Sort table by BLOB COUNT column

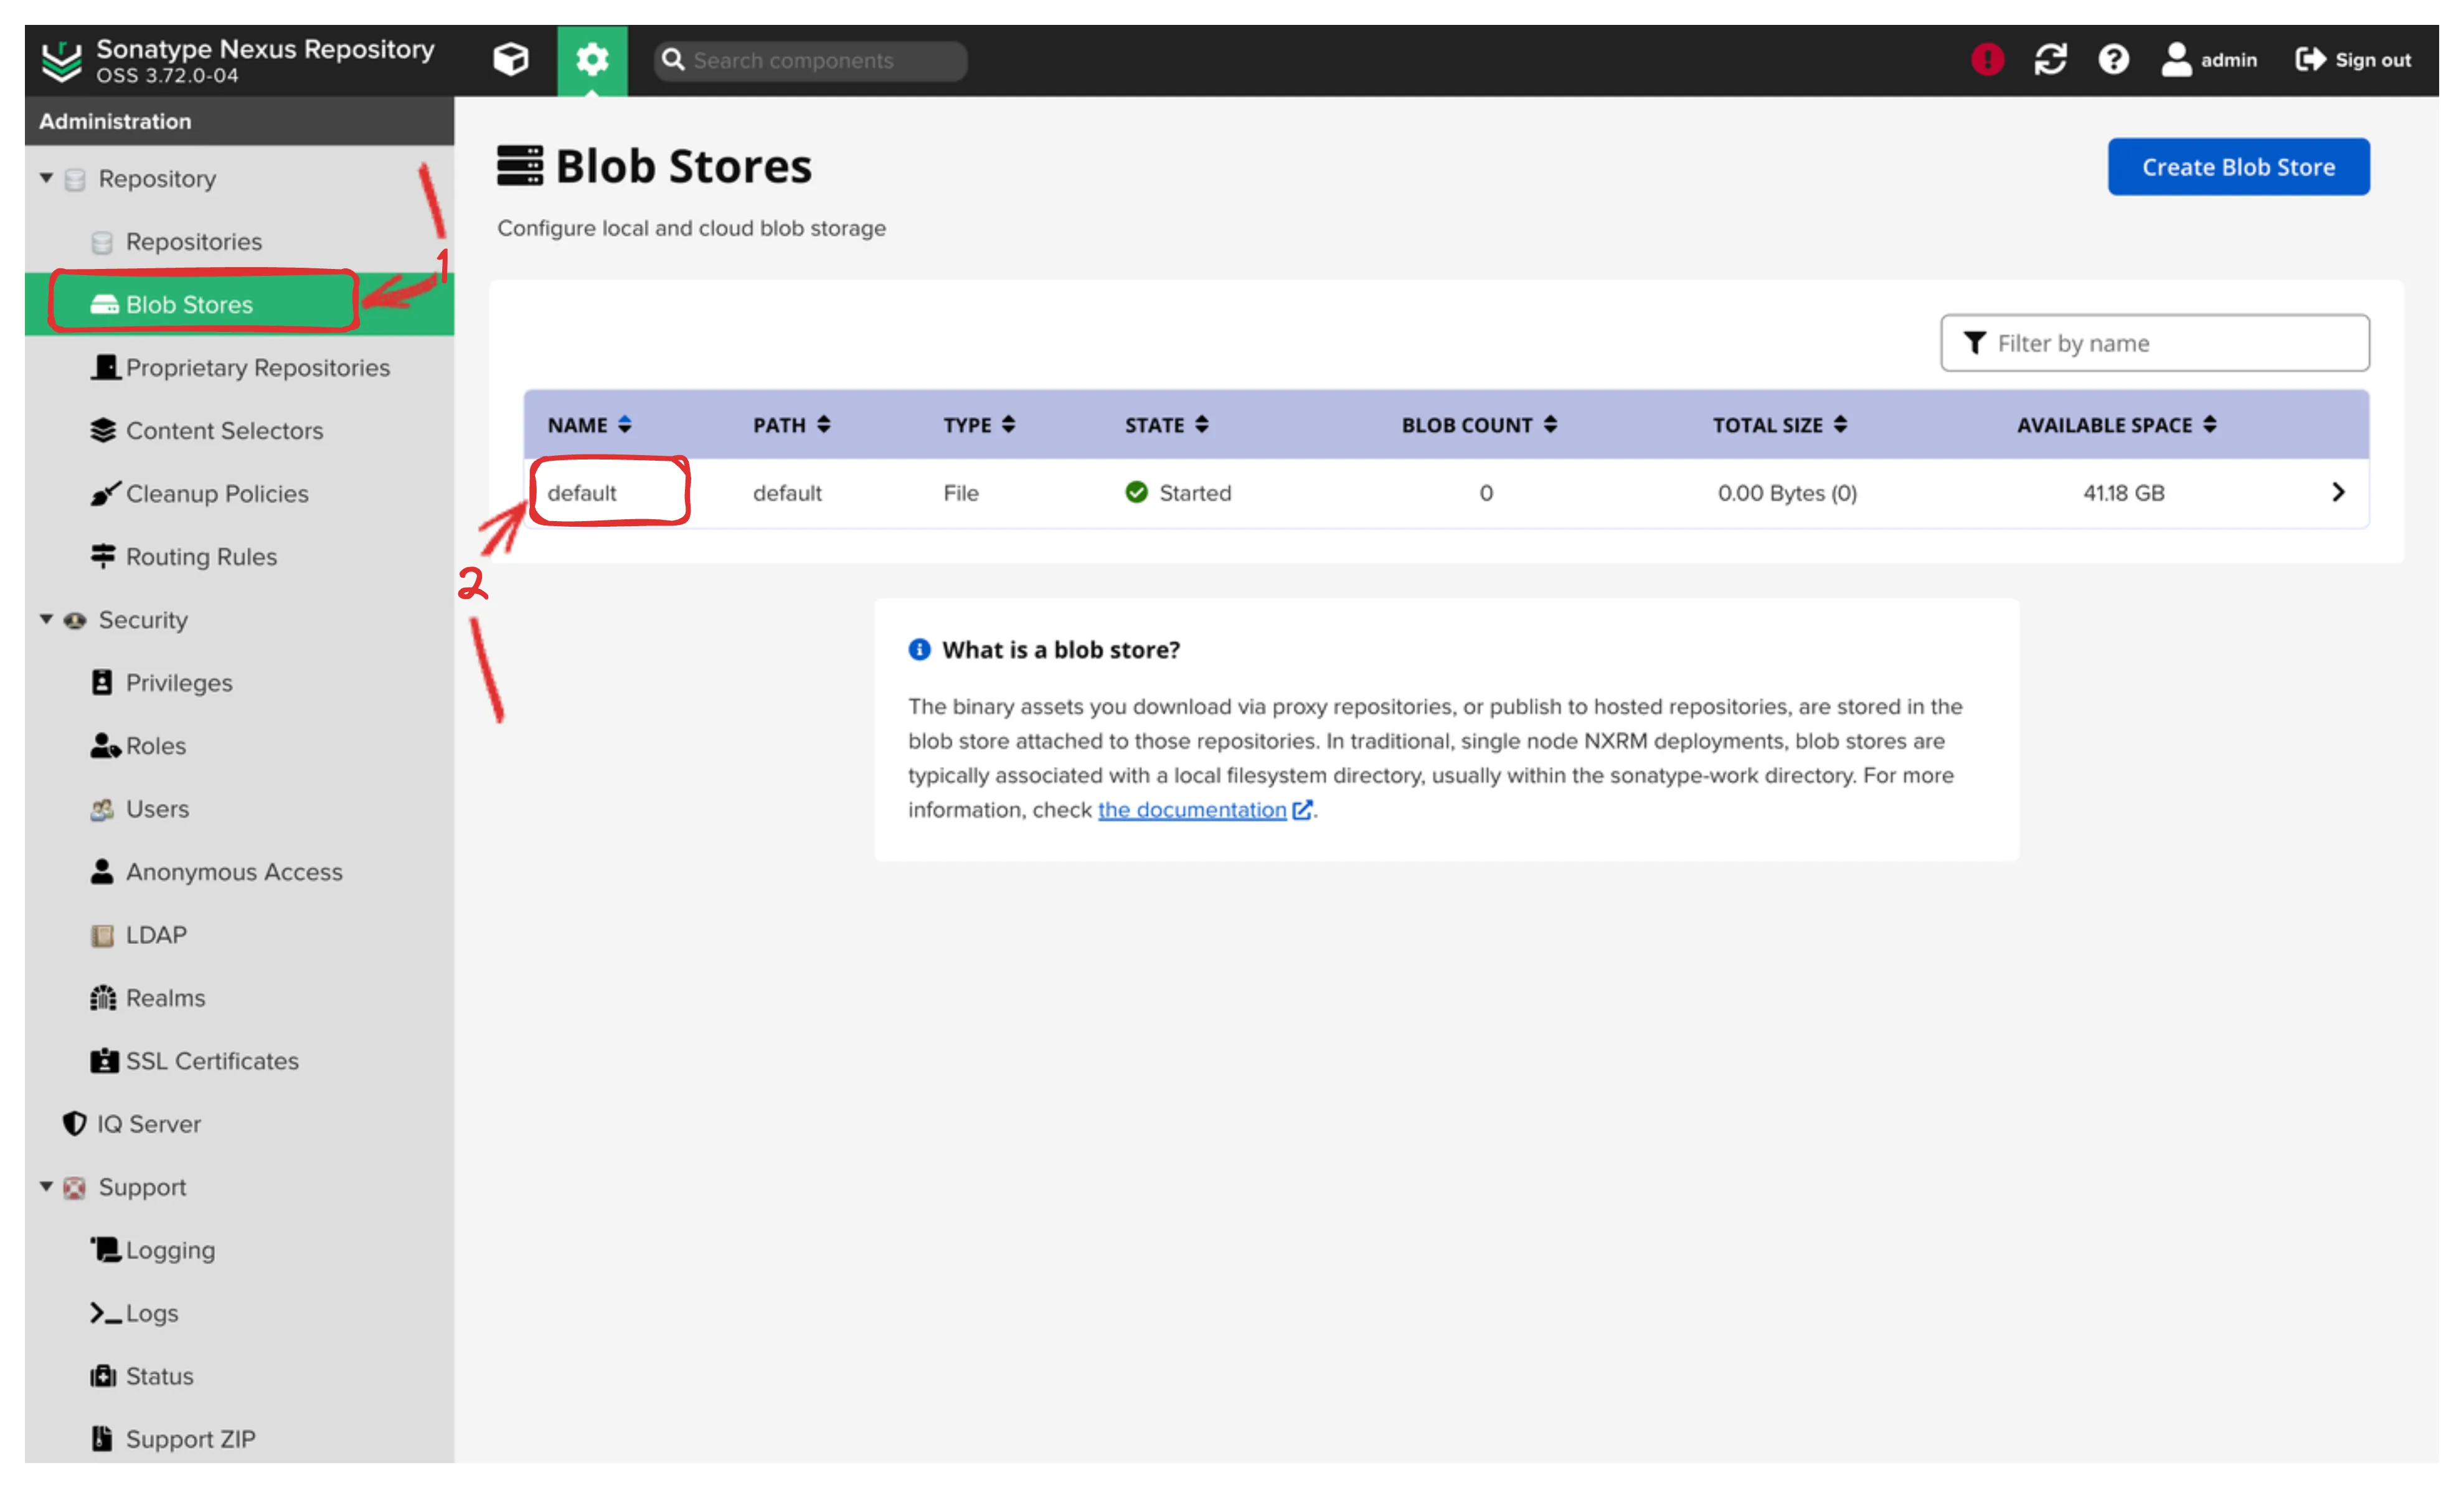point(1479,425)
